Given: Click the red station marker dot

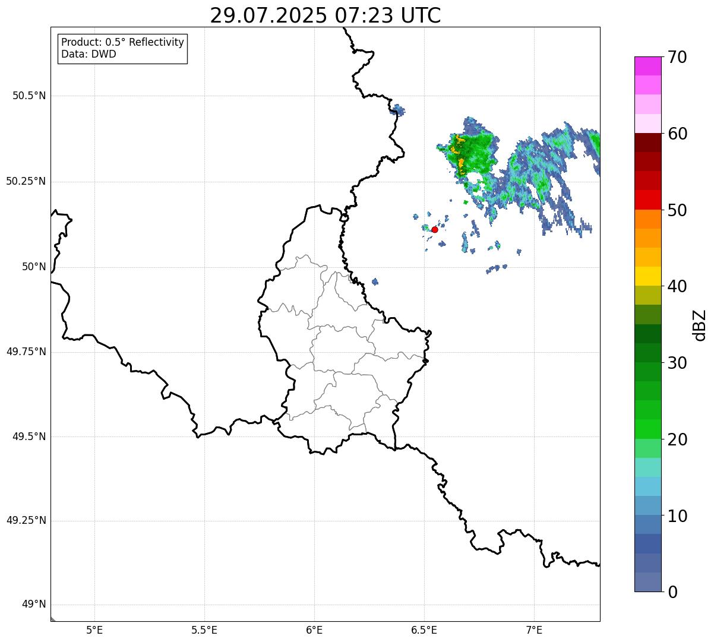Looking at the screenshot, I should click(x=435, y=229).
